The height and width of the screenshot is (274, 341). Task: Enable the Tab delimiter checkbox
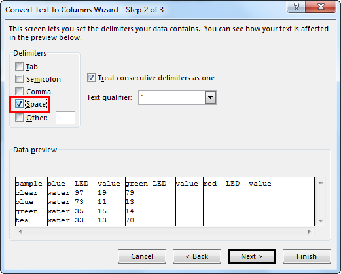(x=19, y=67)
